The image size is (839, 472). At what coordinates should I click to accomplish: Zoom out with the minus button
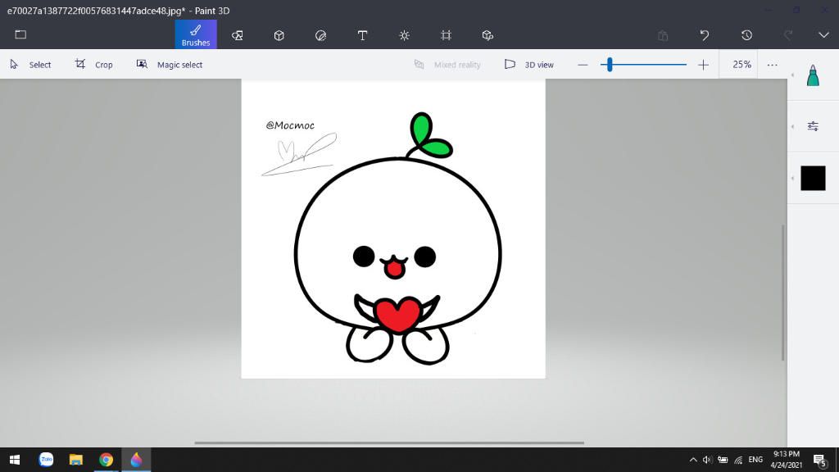pos(583,65)
